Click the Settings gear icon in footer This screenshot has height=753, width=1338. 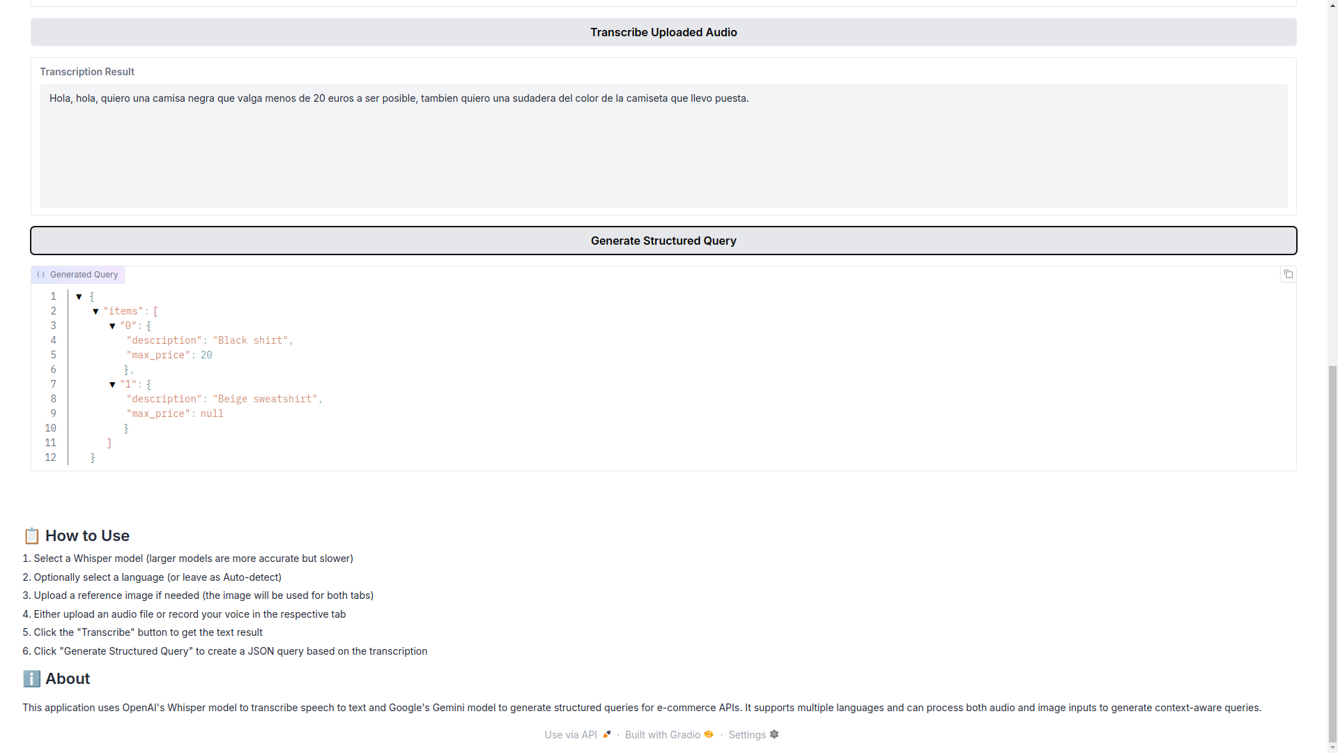click(x=774, y=734)
